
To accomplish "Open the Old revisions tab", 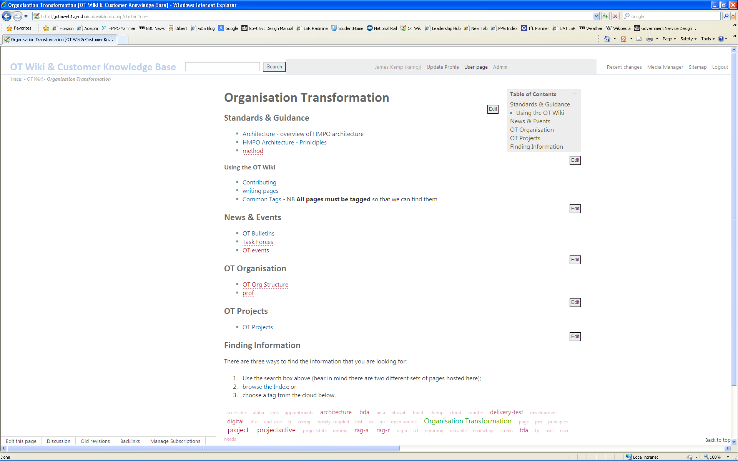I will click(x=95, y=441).
